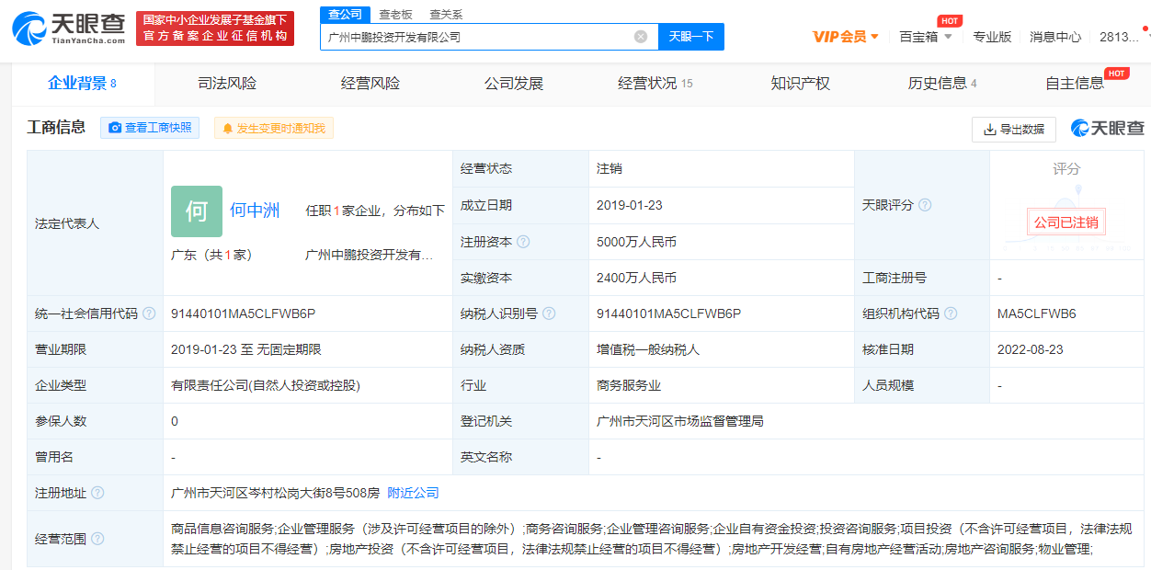Switch to the 司法风险 tab
Screen dimensions: 1151x570
(224, 82)
